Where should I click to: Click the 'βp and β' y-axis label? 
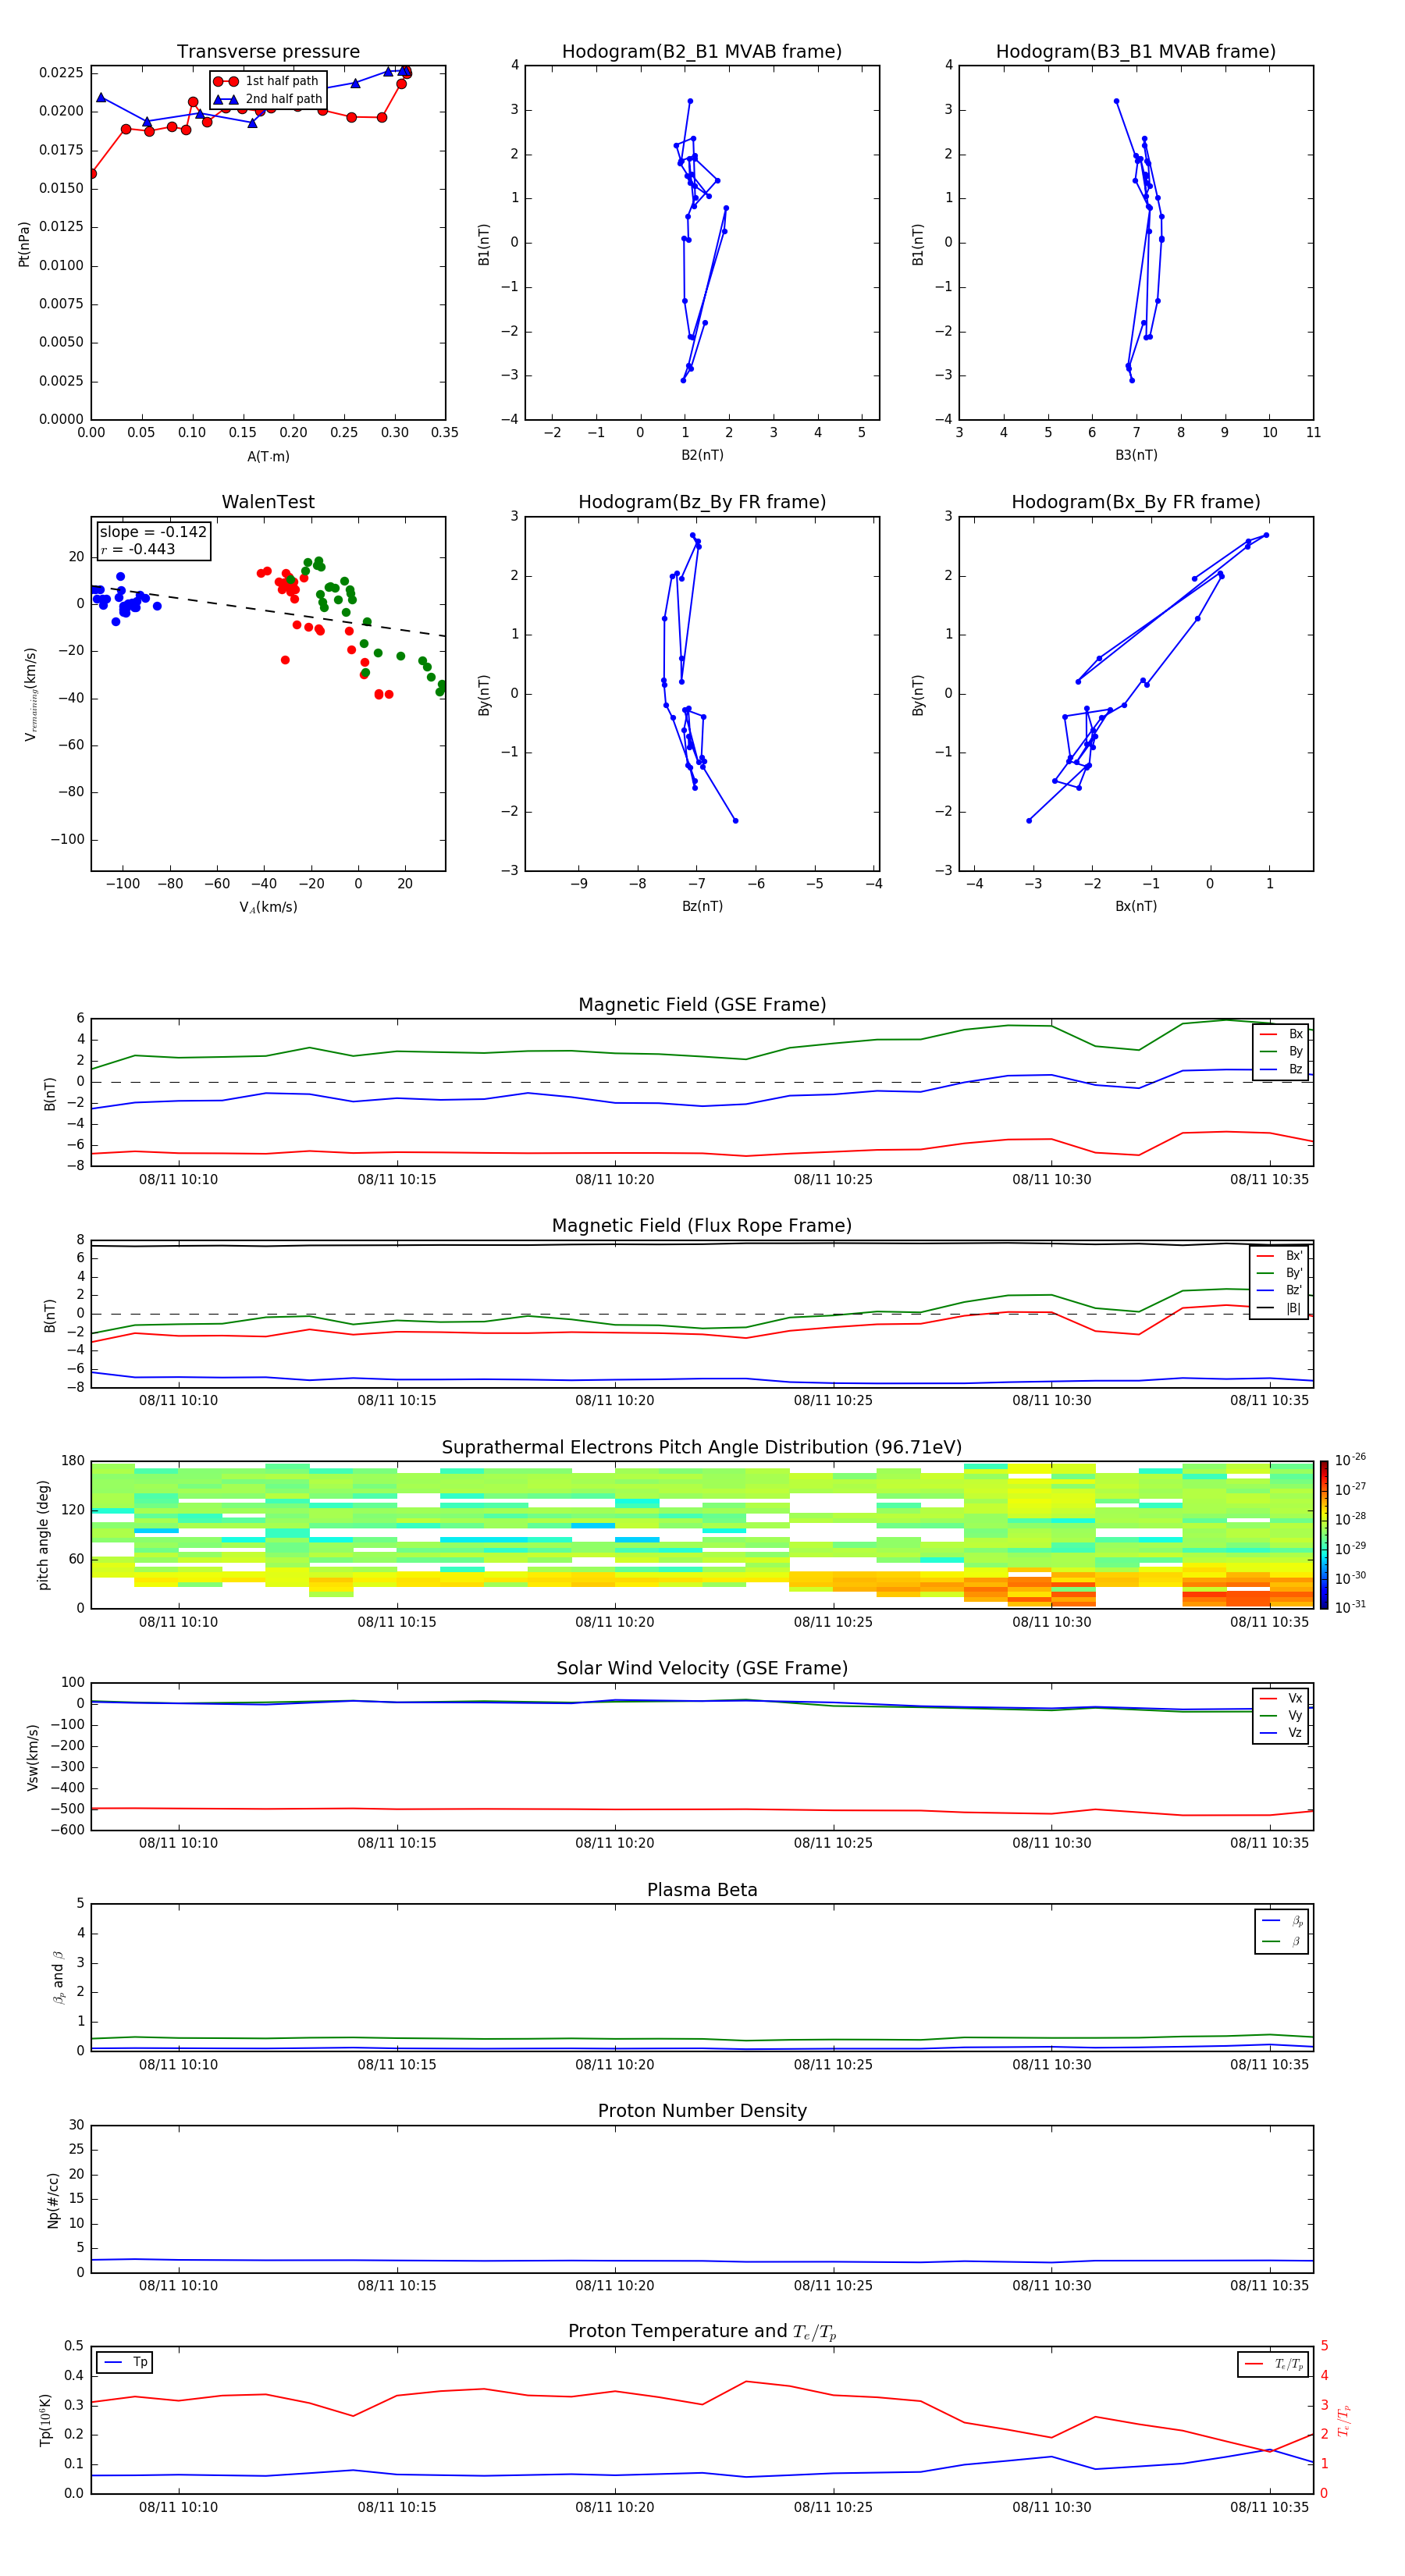tap(58, 1977)
